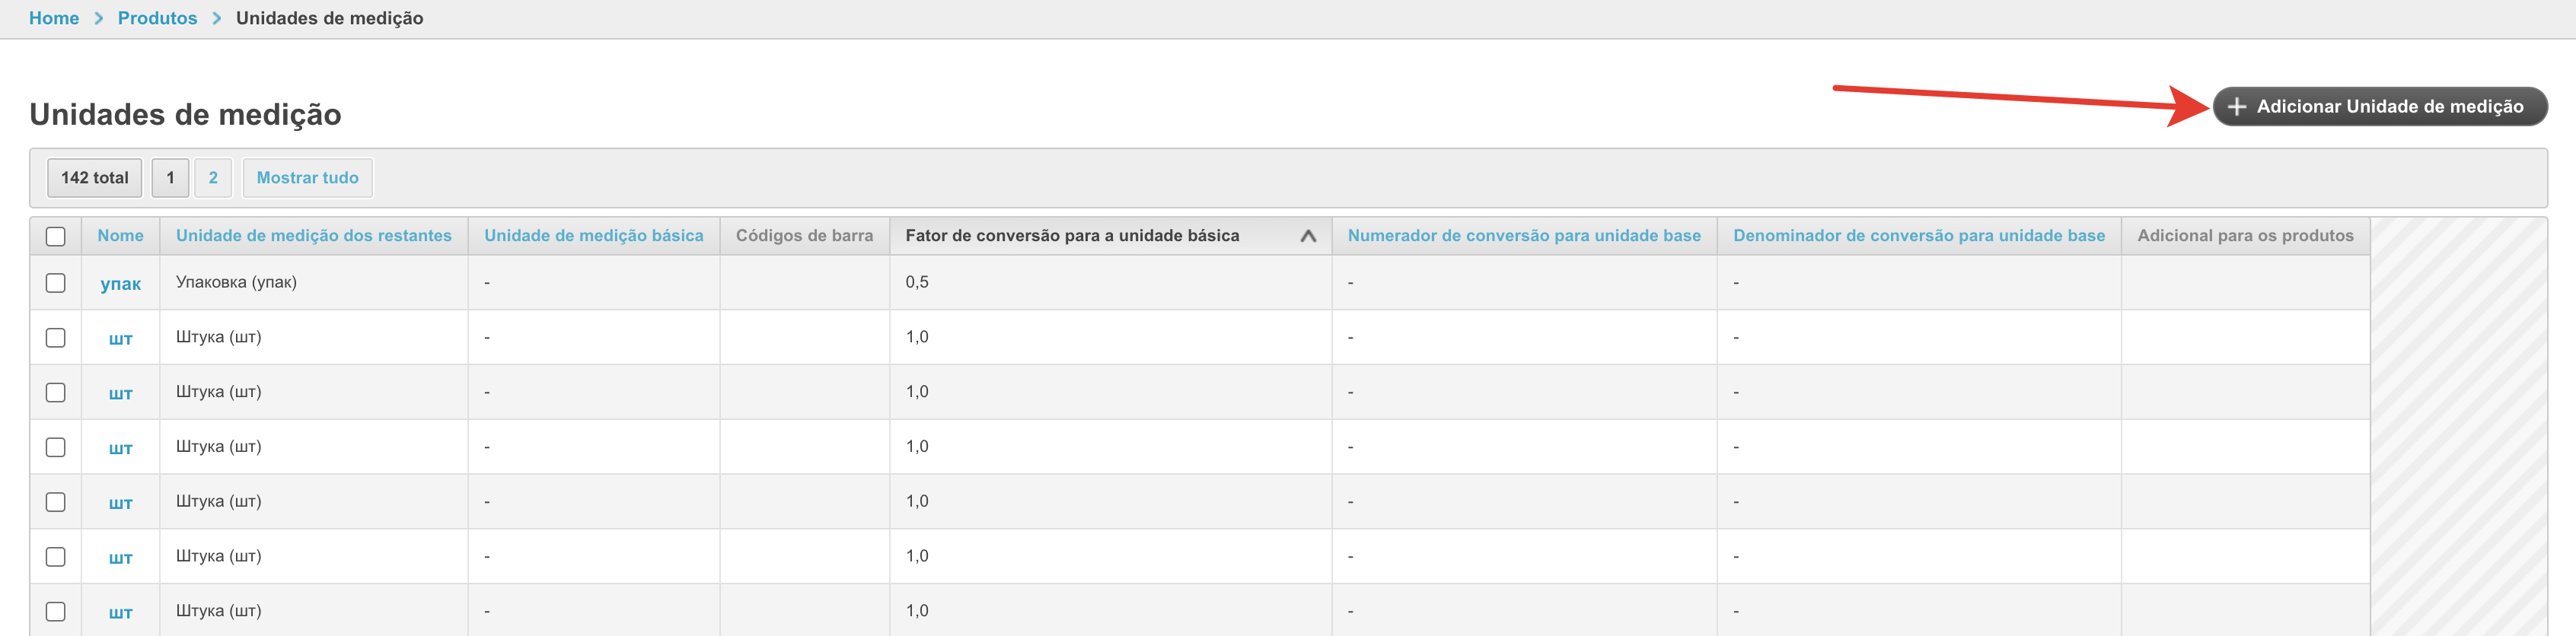Click Fator de conversão para a unidade básica header
The height and width of the screenshot is (636, 2576).
[x=1072, y=236]
